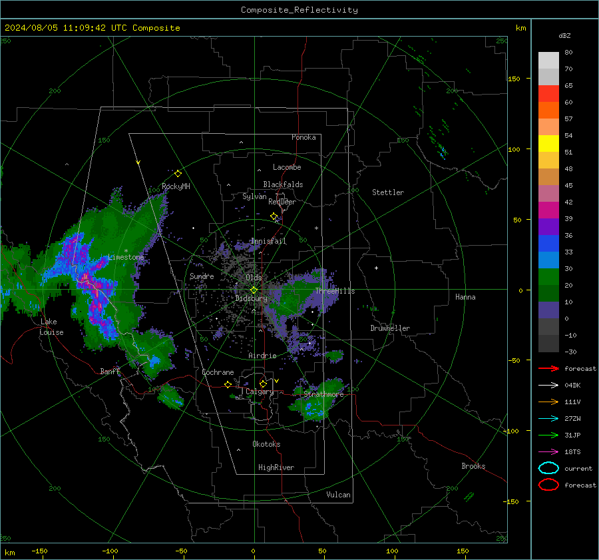Click the white plus marker west of Hanna
This screenshot has height=560, width=599.
376,268
